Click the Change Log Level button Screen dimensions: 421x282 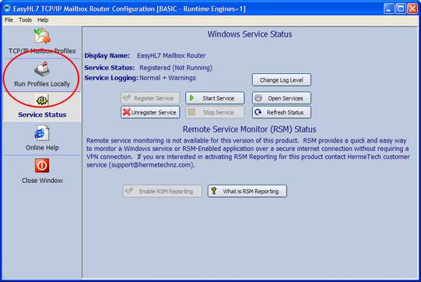pyautogui.click(x=282, y=79)
